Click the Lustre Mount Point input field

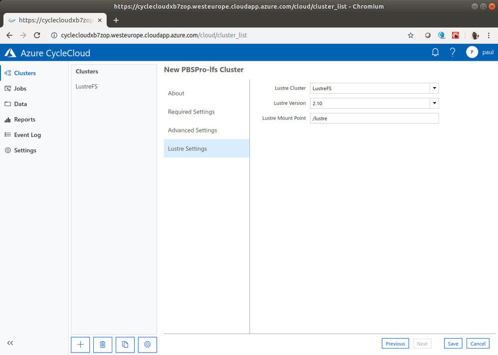click(374, 118)
